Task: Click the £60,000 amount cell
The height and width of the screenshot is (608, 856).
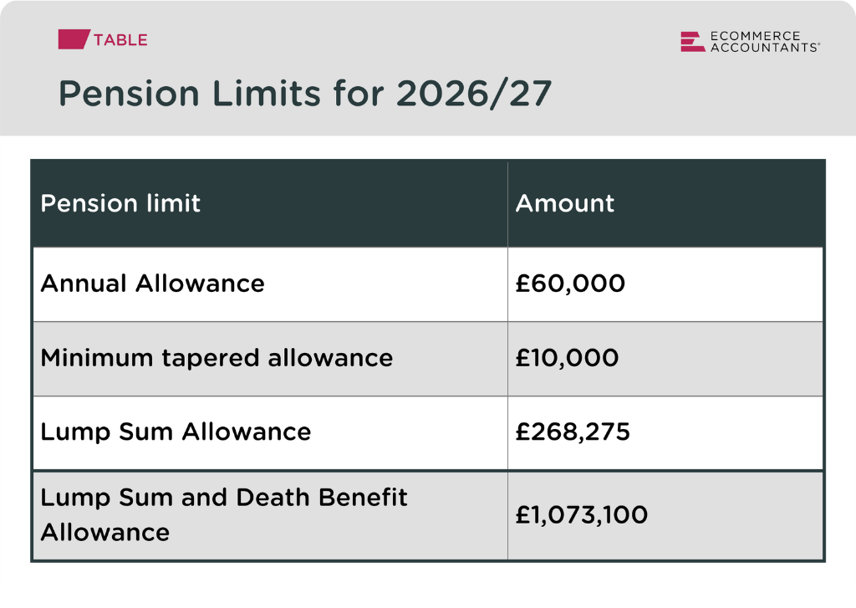Action: (x=665, y=284)
